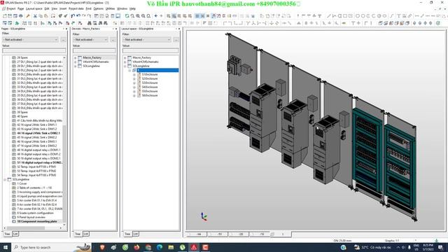Select S2:Enclosure in layout space tree
The height and width of the screenshot is (252, 448).
coord(150,78)
